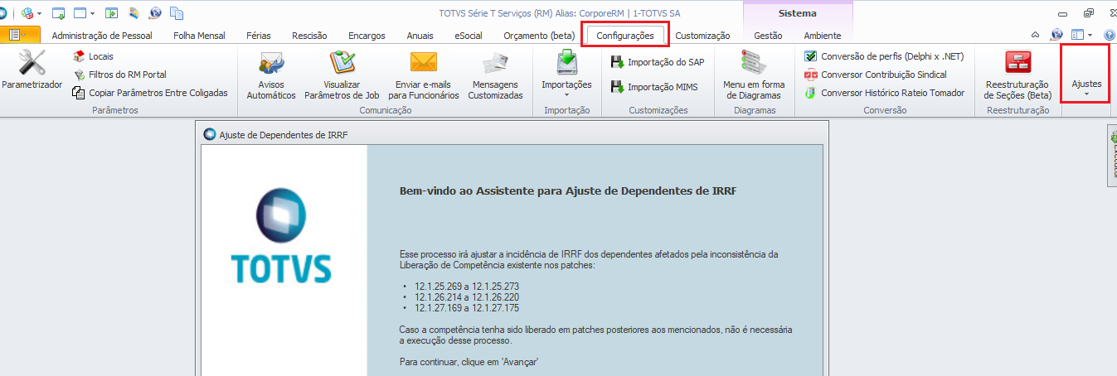
Task: Open Visualizar Parâmetros de Job
Action: point(342,75)
